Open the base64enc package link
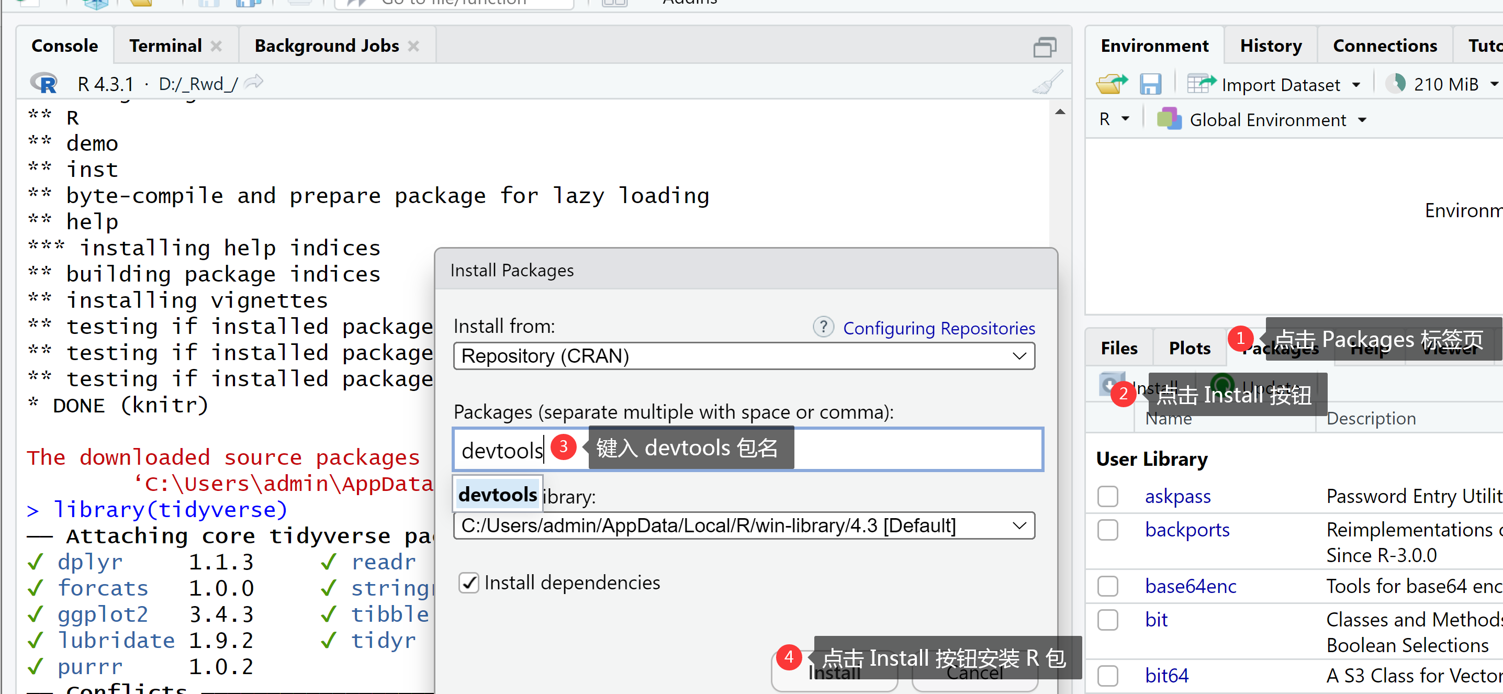Image resolution: width=1503 pixels, height=694 pixels. tap(1190, 586)
